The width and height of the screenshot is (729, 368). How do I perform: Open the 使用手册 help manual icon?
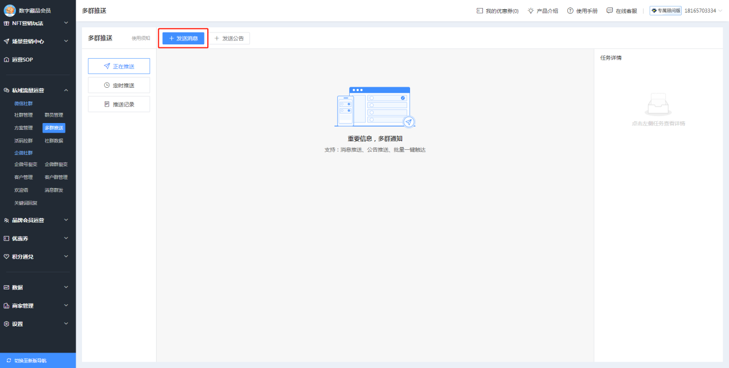[x=570, y=10]
